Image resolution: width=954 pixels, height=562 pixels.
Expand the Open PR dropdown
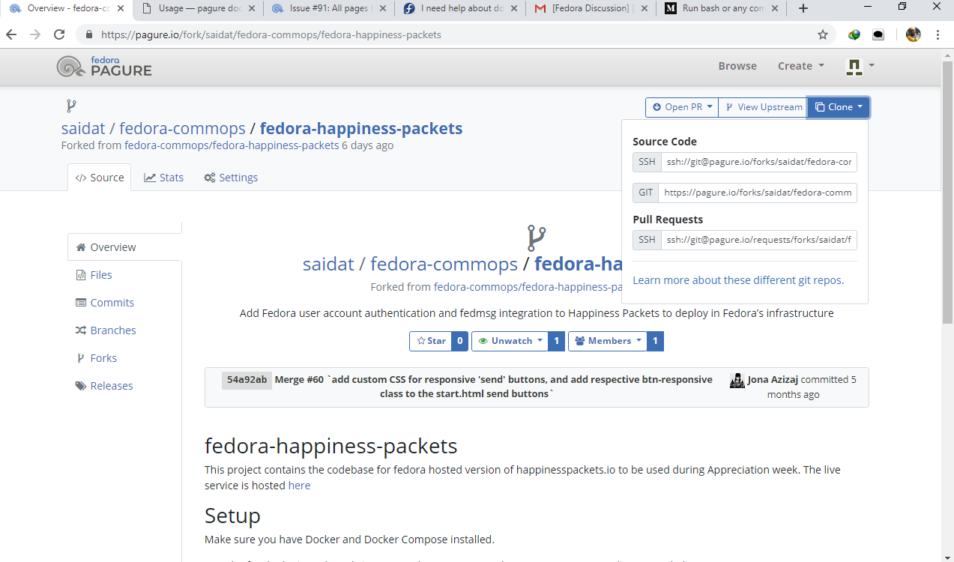click(682, 107)
